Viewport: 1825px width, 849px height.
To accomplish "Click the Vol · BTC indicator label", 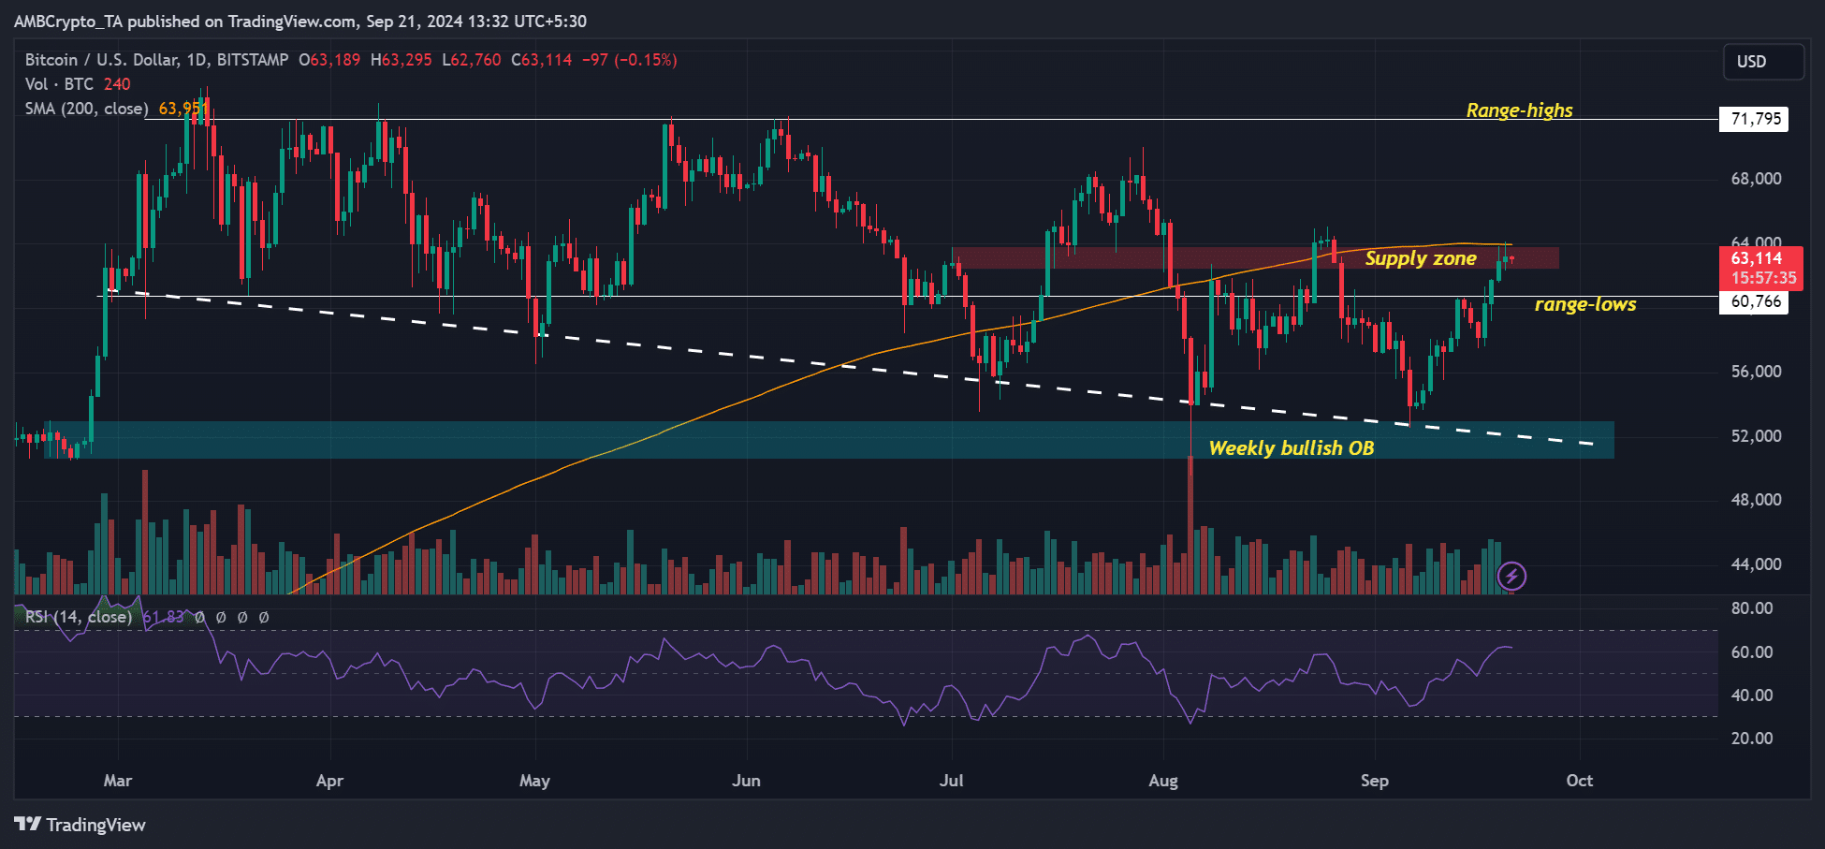I will pyautogui.click(x=59, y=84).
